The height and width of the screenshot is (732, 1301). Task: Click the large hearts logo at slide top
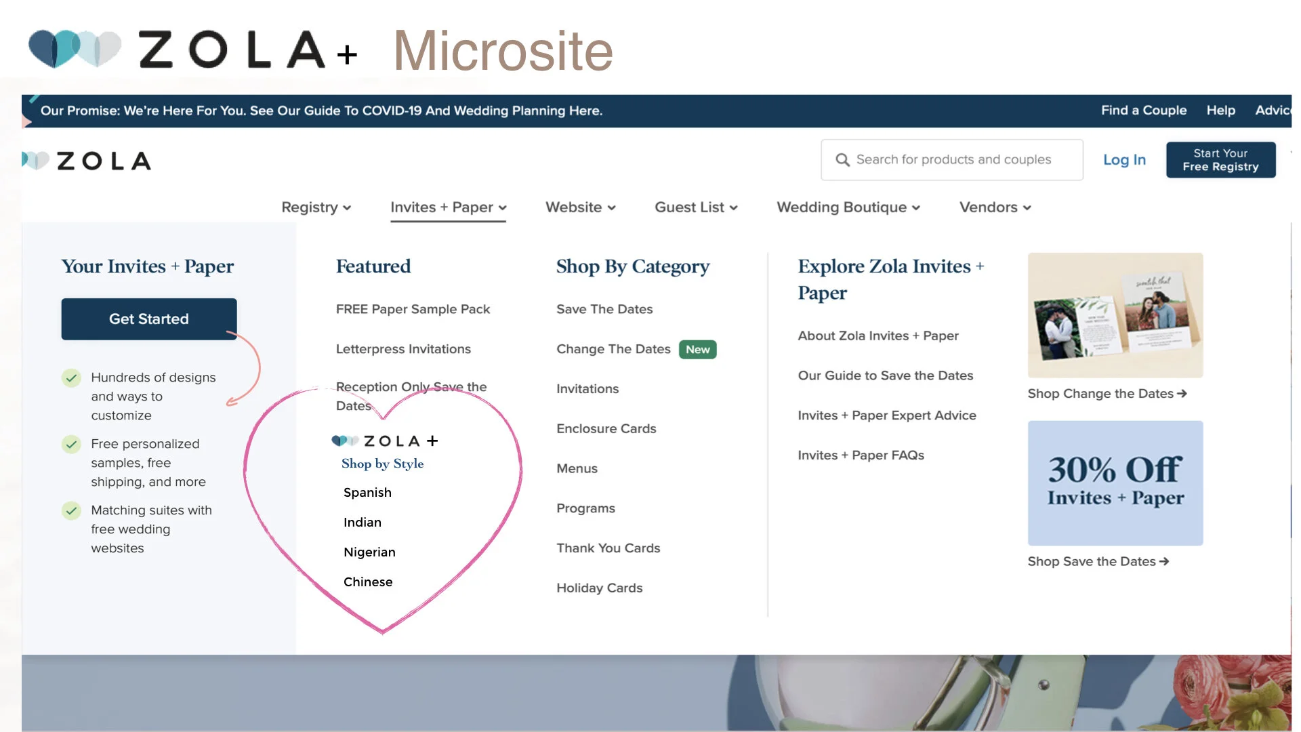75,49
